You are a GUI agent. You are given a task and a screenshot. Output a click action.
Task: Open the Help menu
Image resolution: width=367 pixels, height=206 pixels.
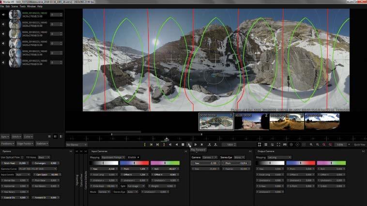click(40, 7)
